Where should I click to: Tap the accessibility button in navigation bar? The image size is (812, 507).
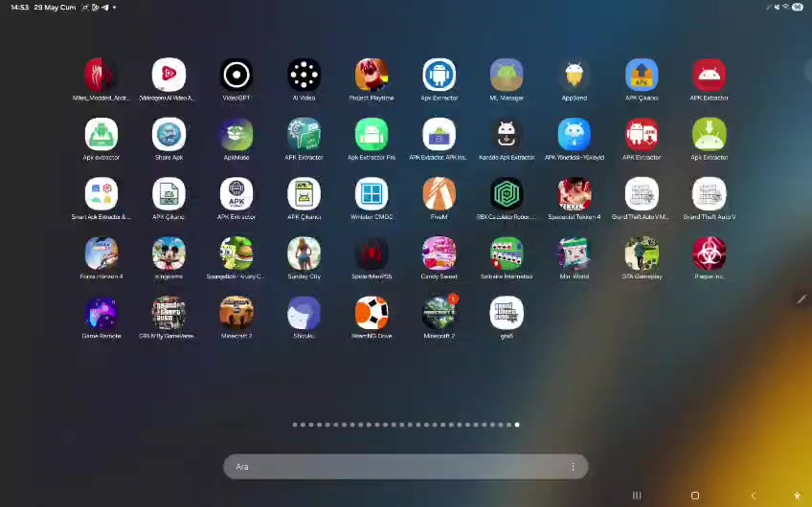[797, 496]
